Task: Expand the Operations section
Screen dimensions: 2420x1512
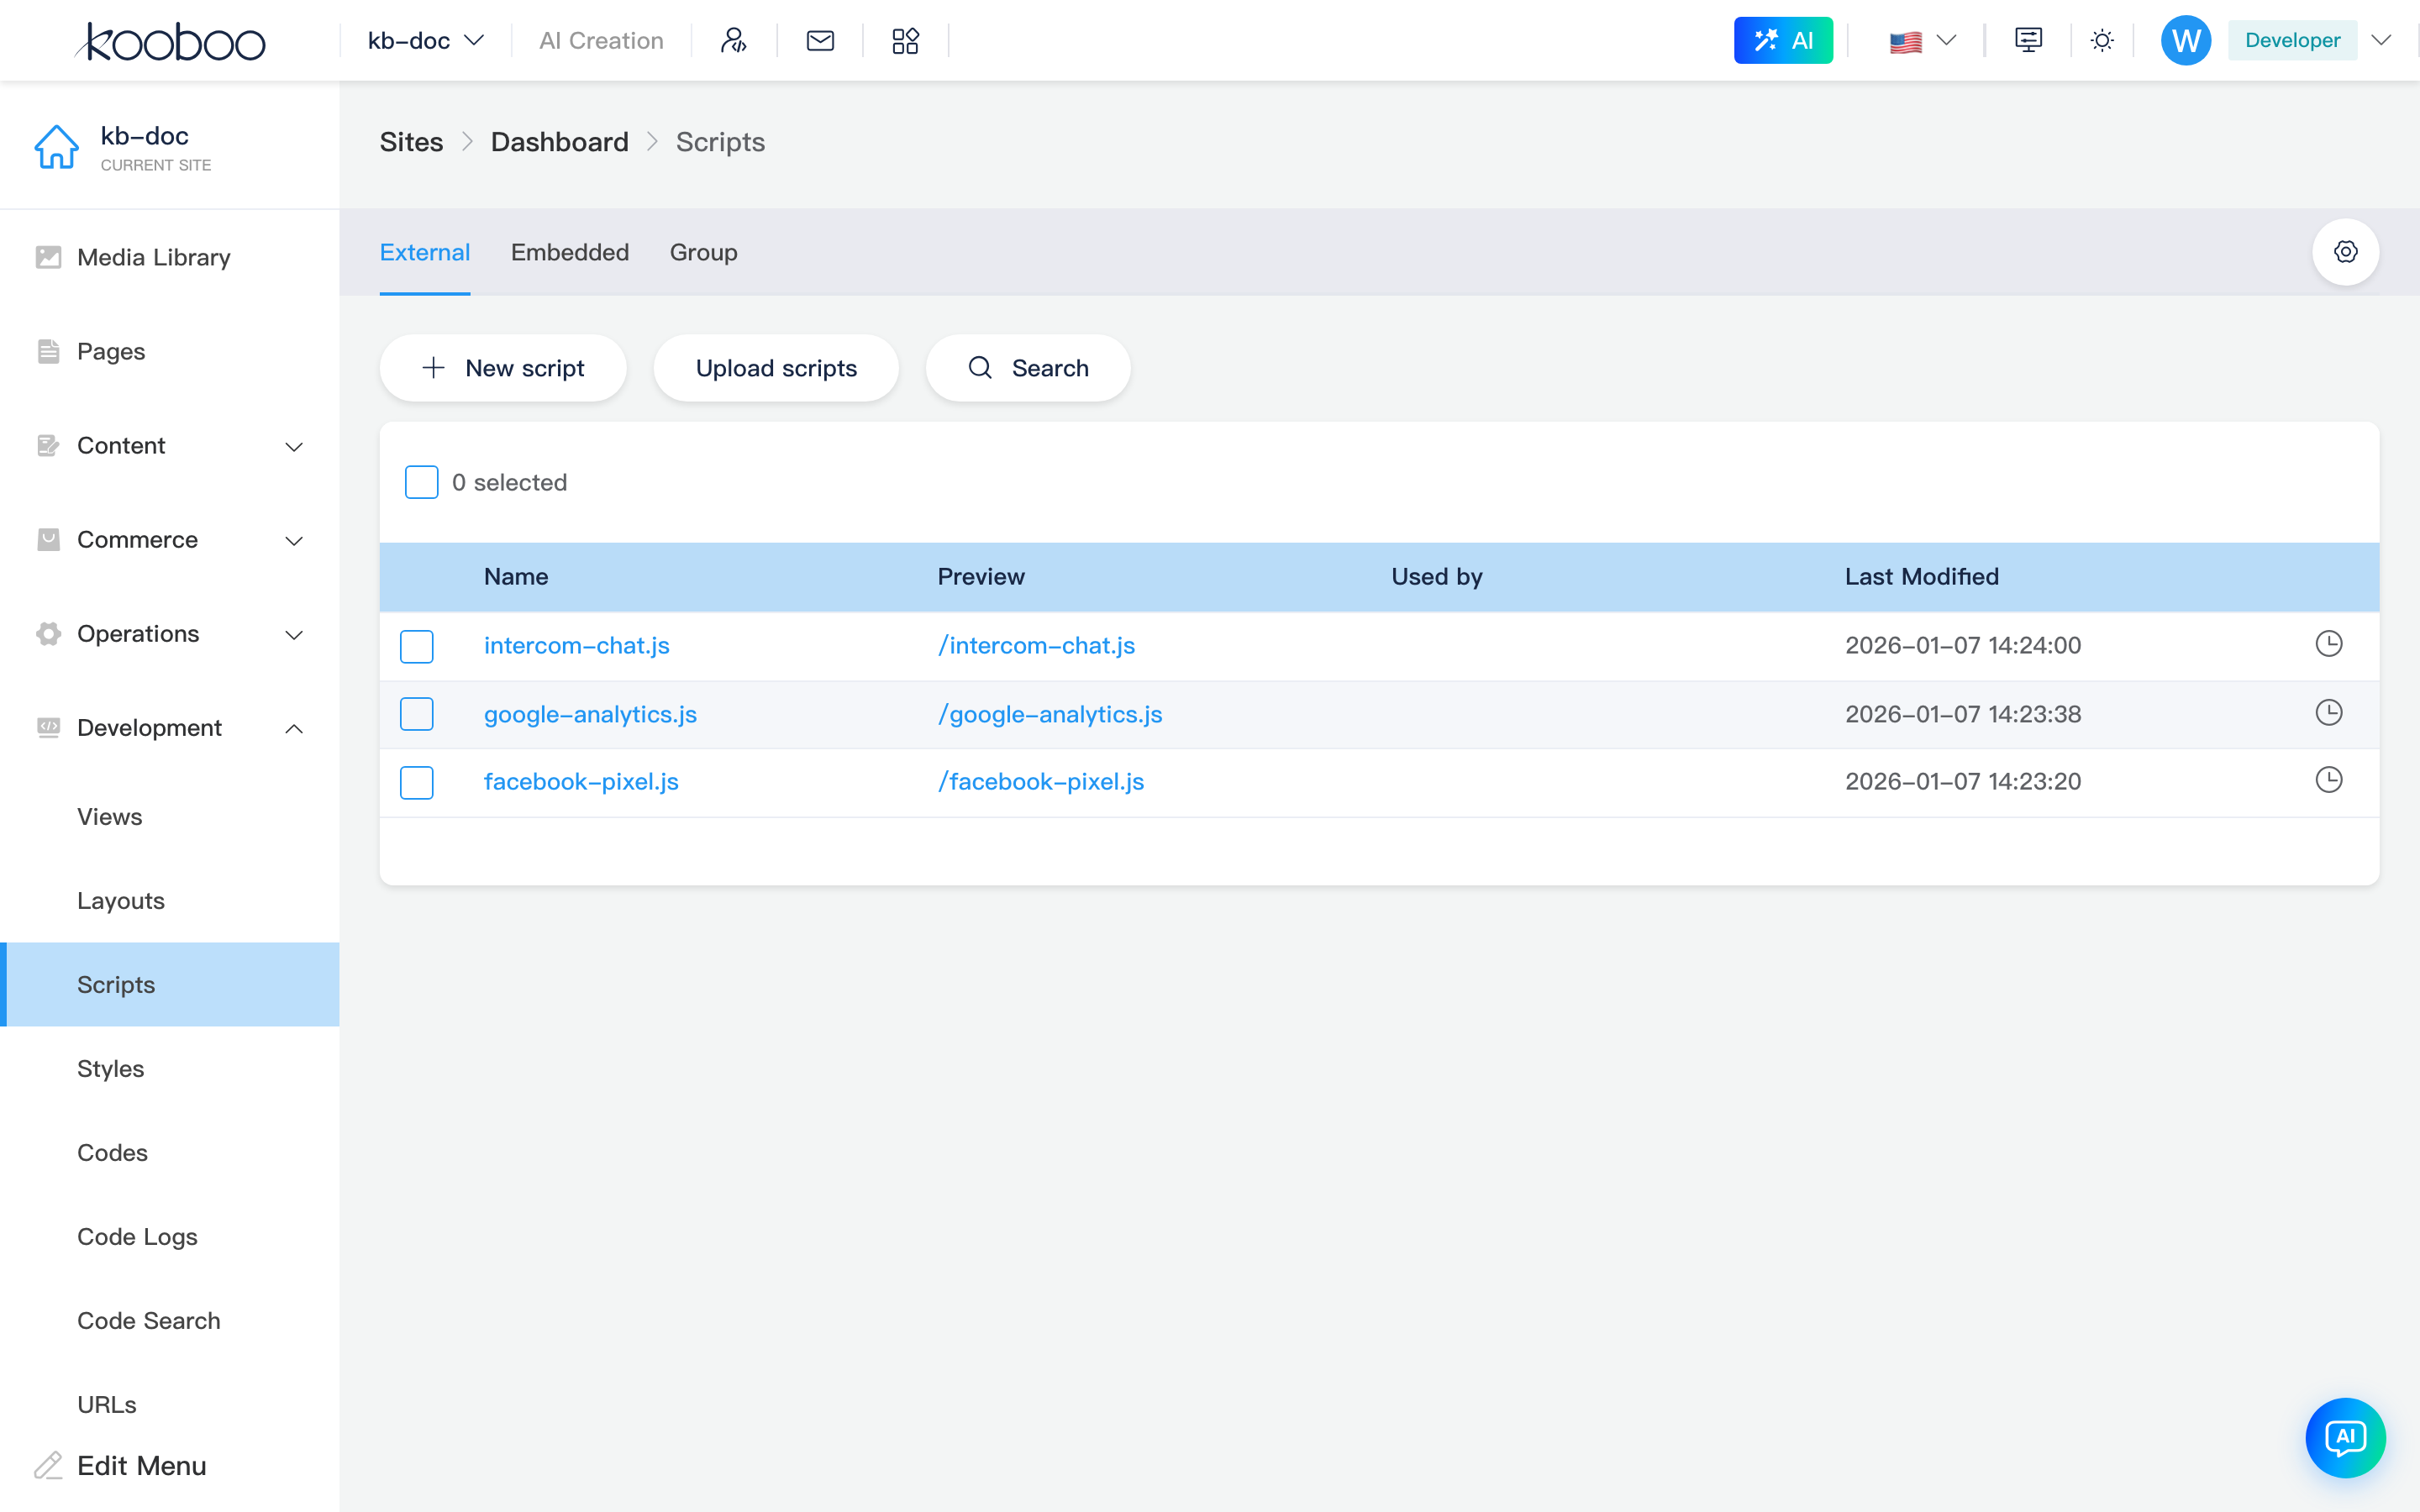Action: [x=170, y=634]
